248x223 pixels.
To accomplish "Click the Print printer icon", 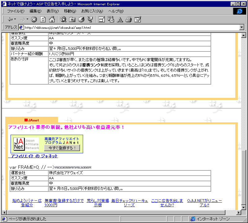I will coord(129,20).
